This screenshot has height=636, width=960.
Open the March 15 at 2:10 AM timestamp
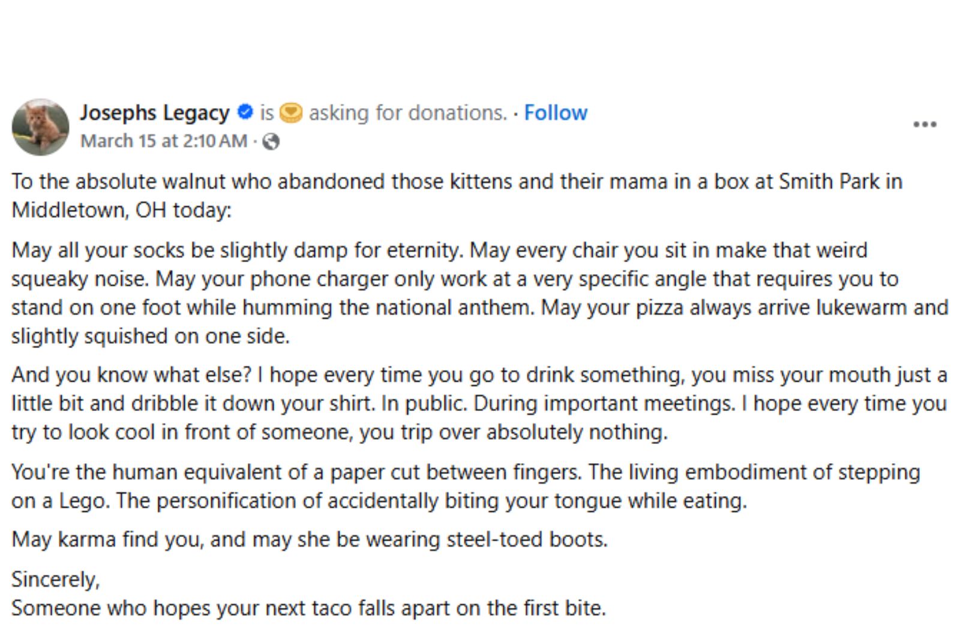164,141
